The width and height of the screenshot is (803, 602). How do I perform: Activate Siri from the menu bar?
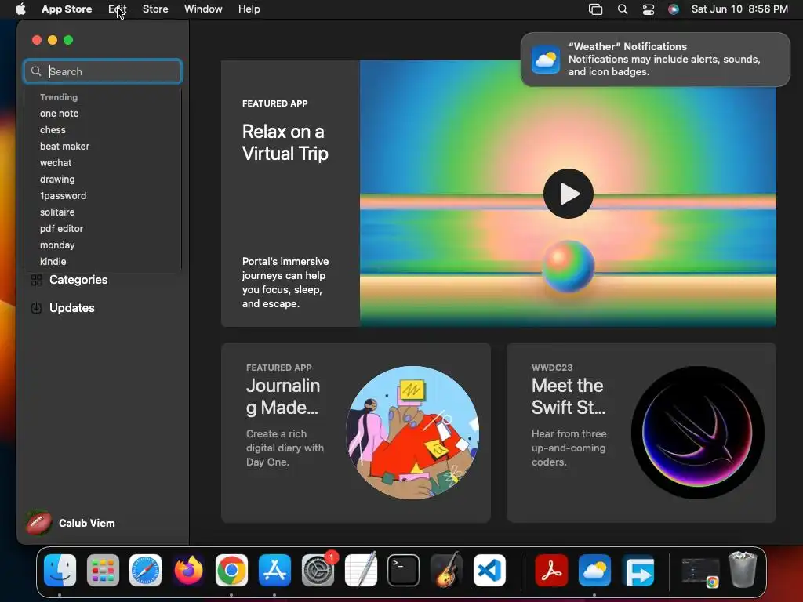(x=674, y=9)
